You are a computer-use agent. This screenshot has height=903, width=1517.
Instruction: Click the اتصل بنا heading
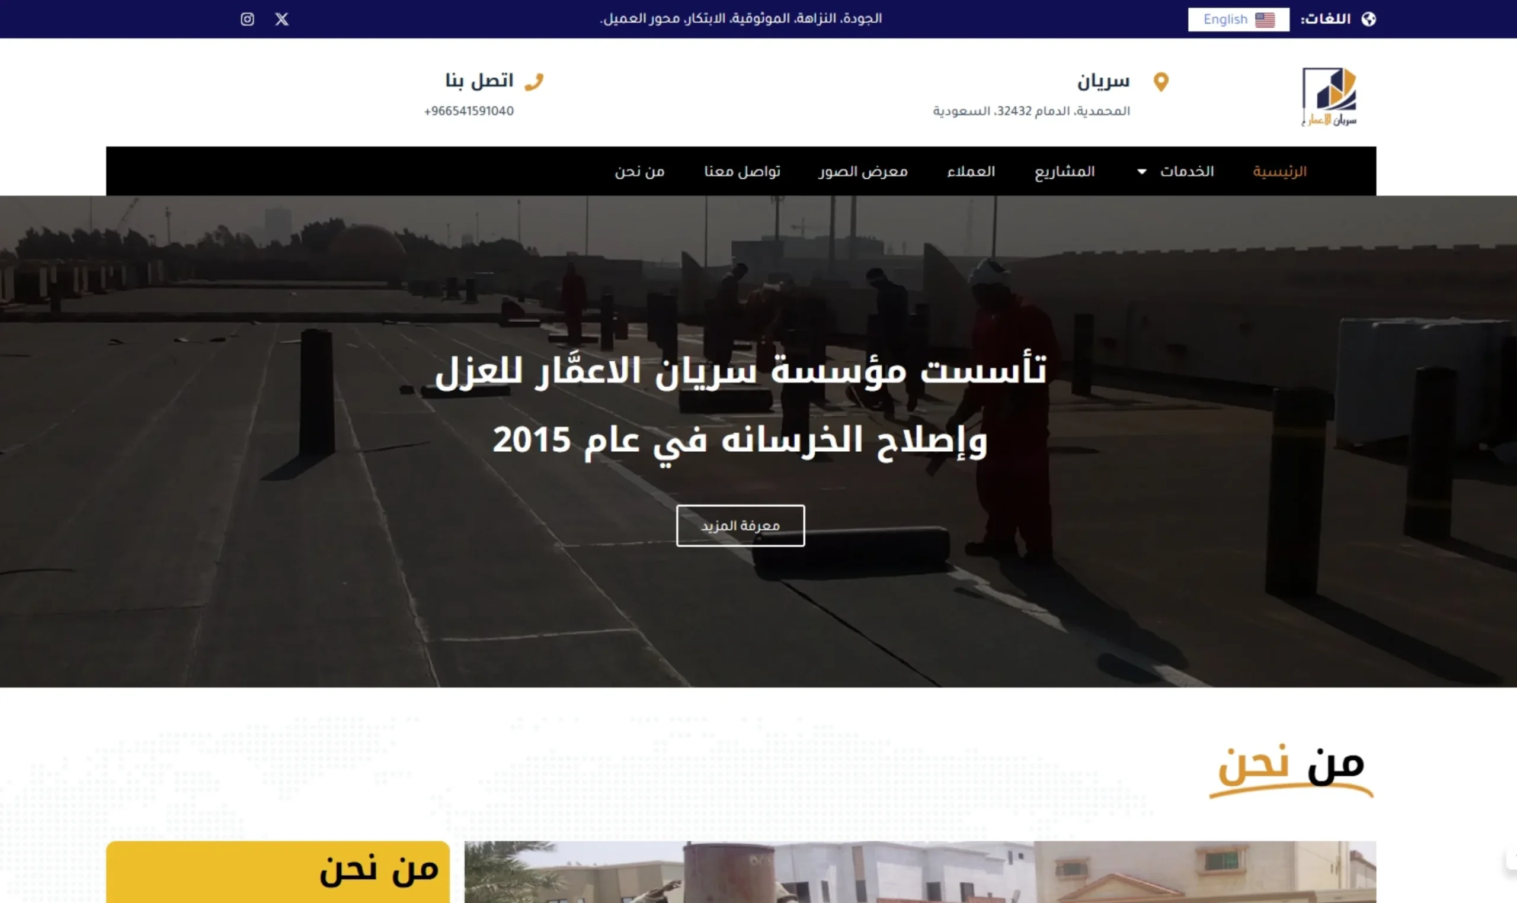[480, 81]
